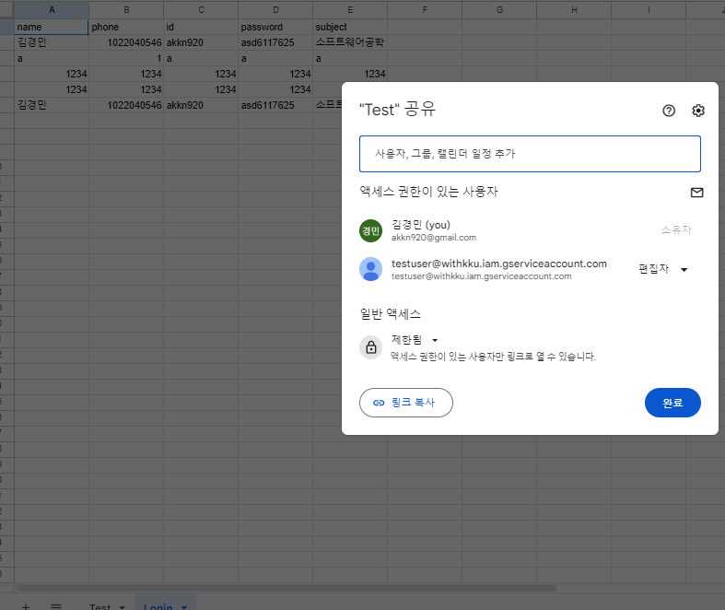The width and height of the screenshot is (725, 610).
Task: Open the all sheets list icon
Action: click(56, 606)
